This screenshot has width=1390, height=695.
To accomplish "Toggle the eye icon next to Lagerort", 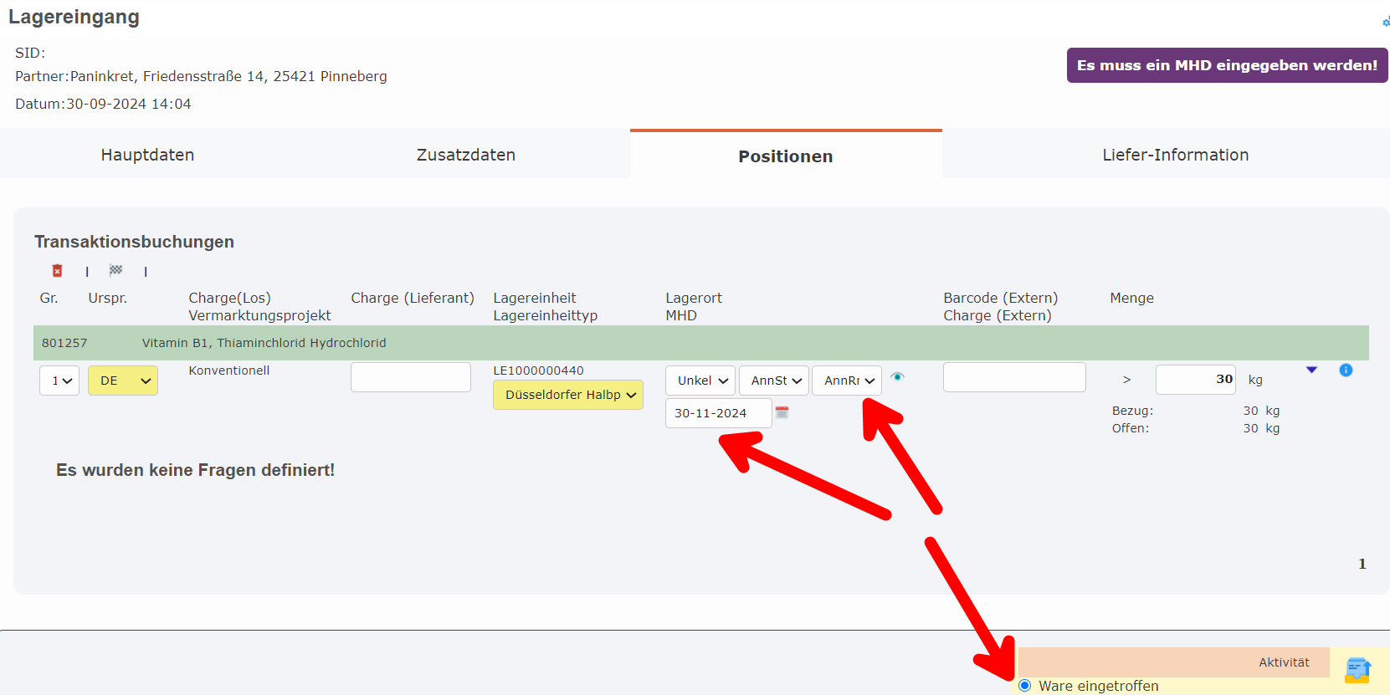I will 897,377.
